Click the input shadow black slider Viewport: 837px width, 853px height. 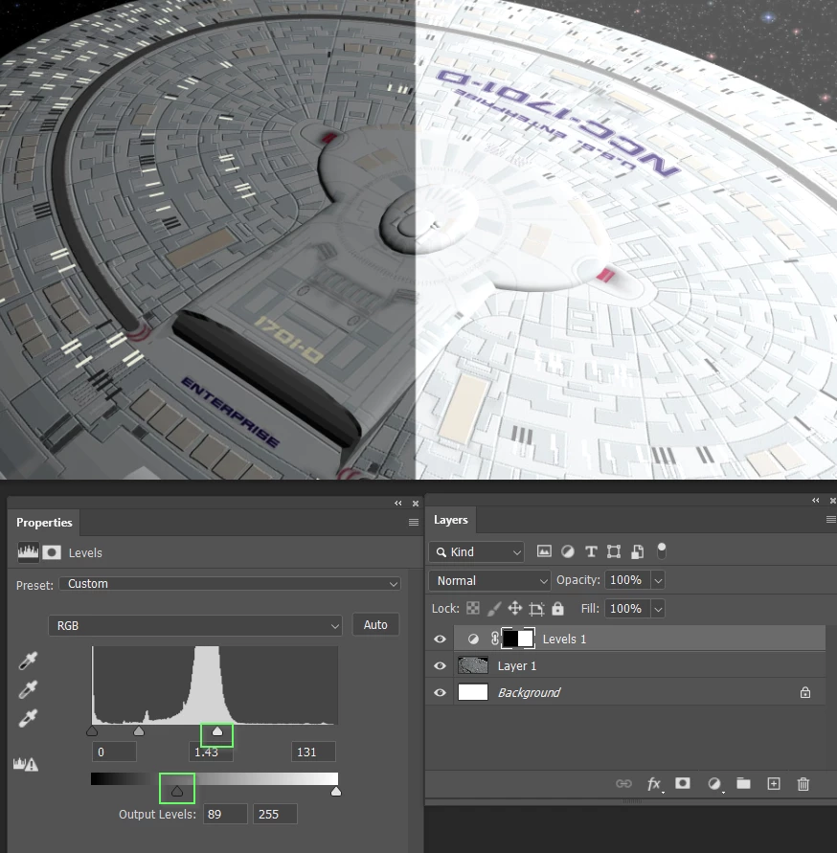92,731
